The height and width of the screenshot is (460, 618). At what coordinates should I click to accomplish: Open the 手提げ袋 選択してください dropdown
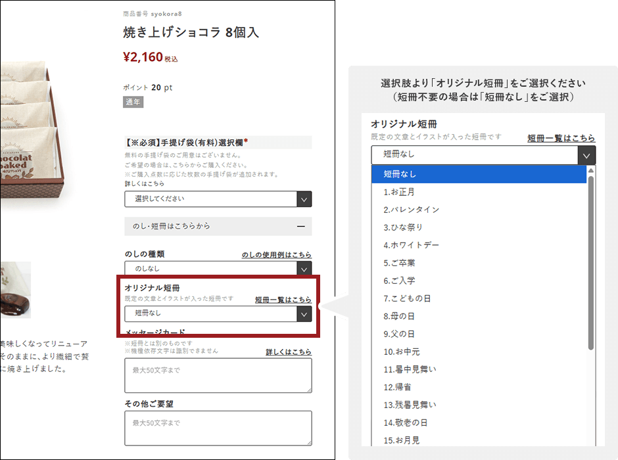[218, 199]
